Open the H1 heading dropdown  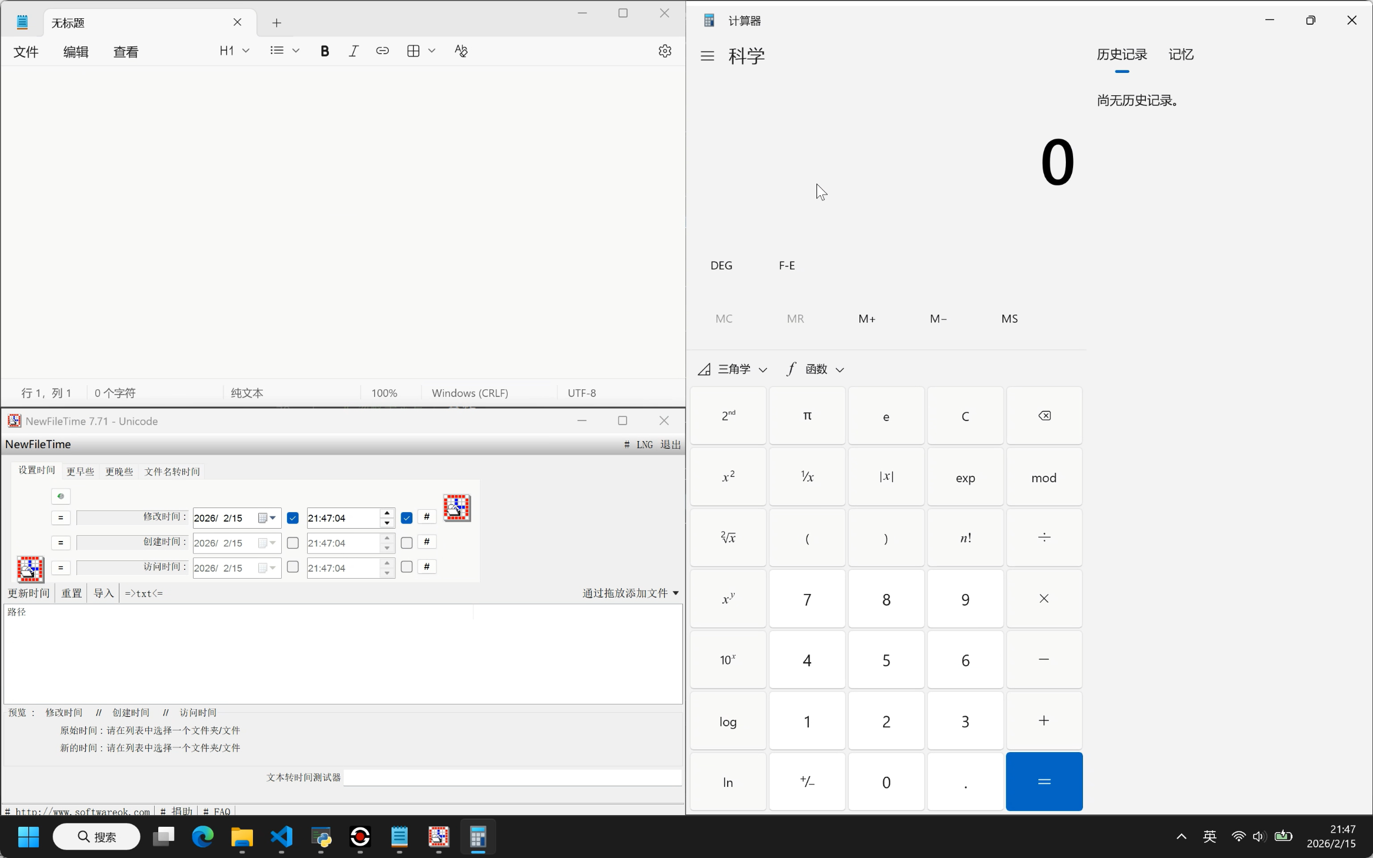234,51
